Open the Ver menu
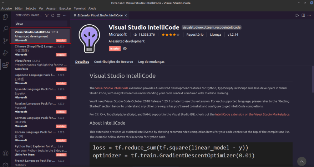Image resolution: width=314 pixels, height=167 pixels. point(41,9)
